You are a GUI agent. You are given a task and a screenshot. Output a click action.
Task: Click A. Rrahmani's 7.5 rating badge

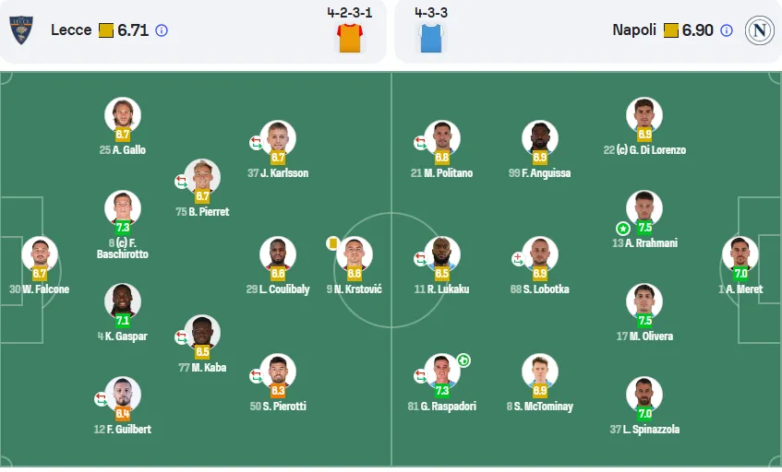click(x=644, y=228)
